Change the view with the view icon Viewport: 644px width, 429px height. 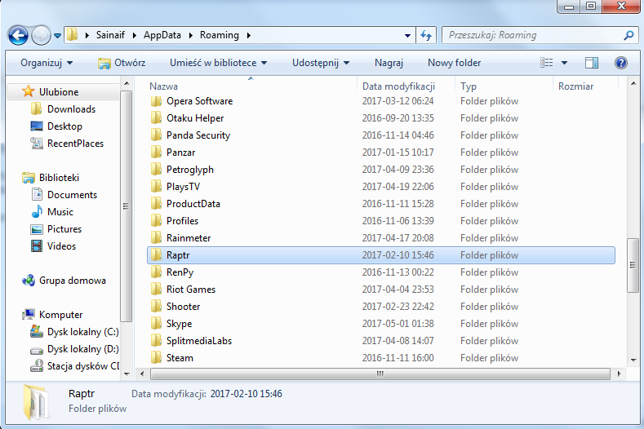point(546,63)
